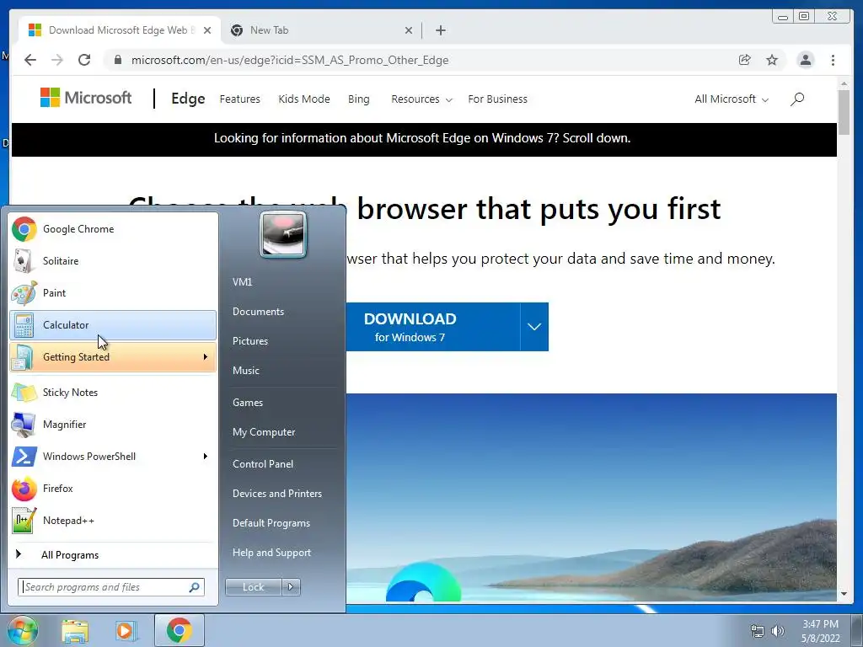Open Kids Mode navigation link

(303, 99)
